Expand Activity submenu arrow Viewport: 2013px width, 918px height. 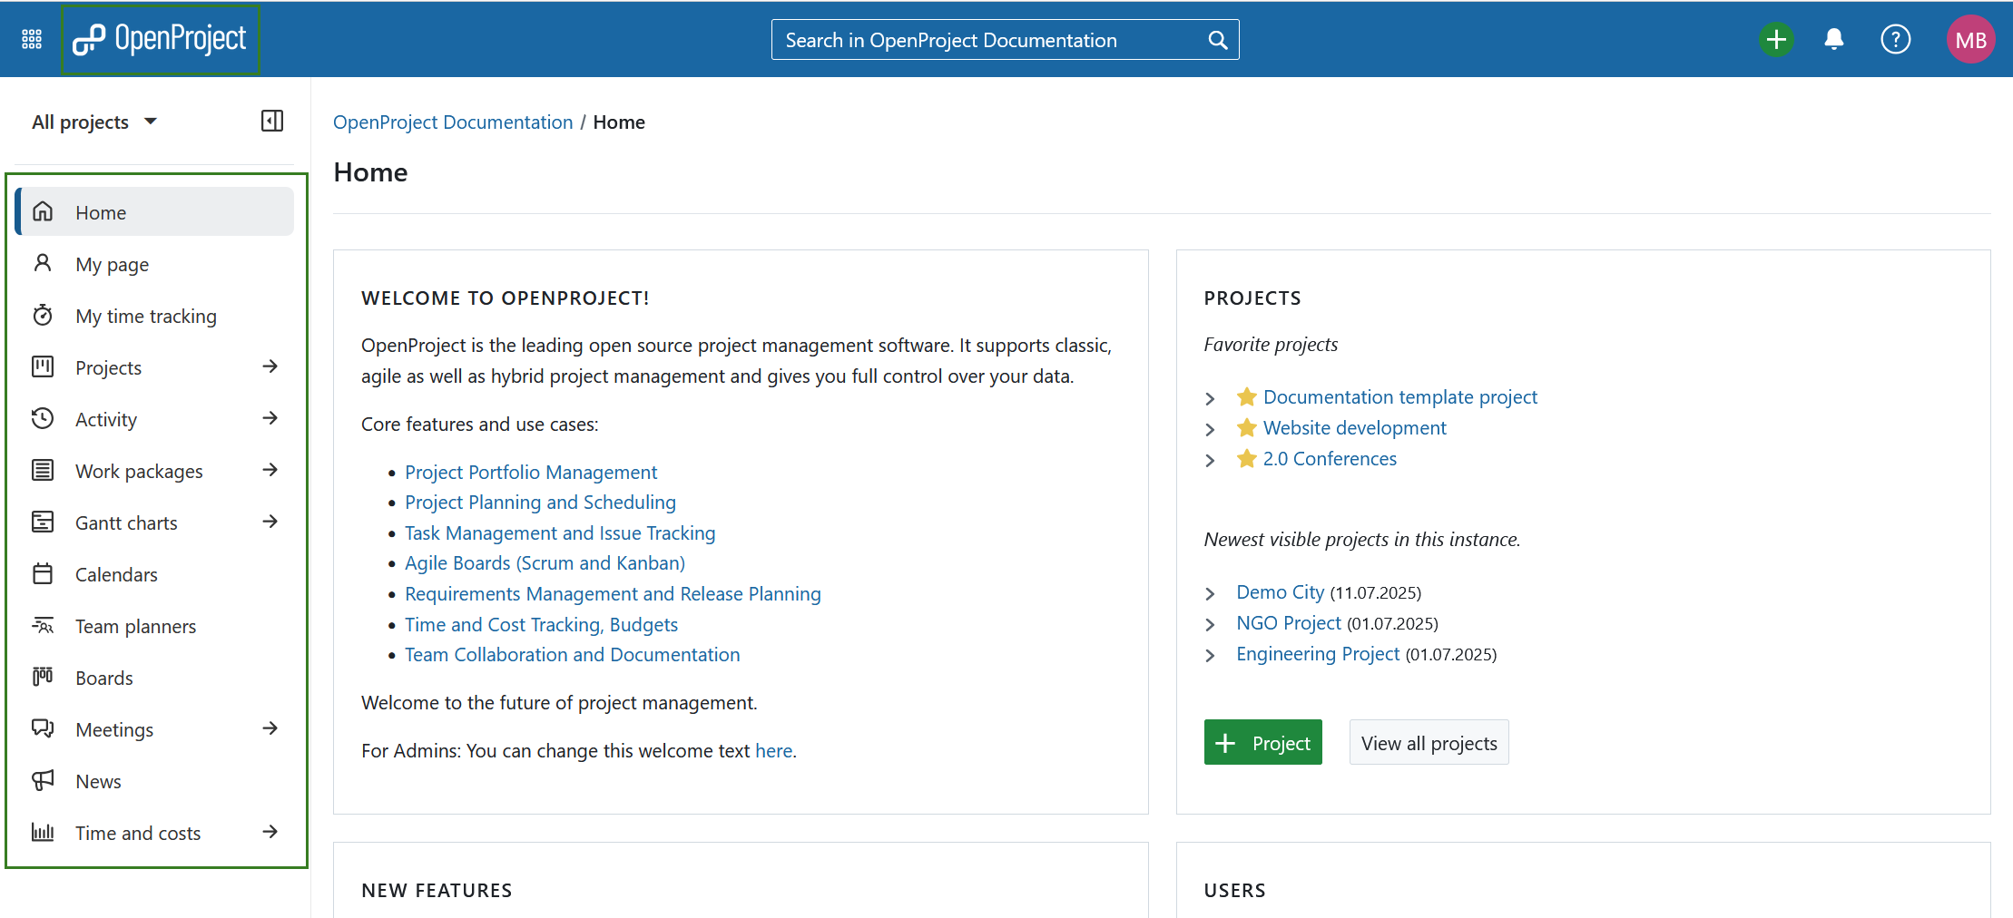pyautogui.click(x=270, y=418)
